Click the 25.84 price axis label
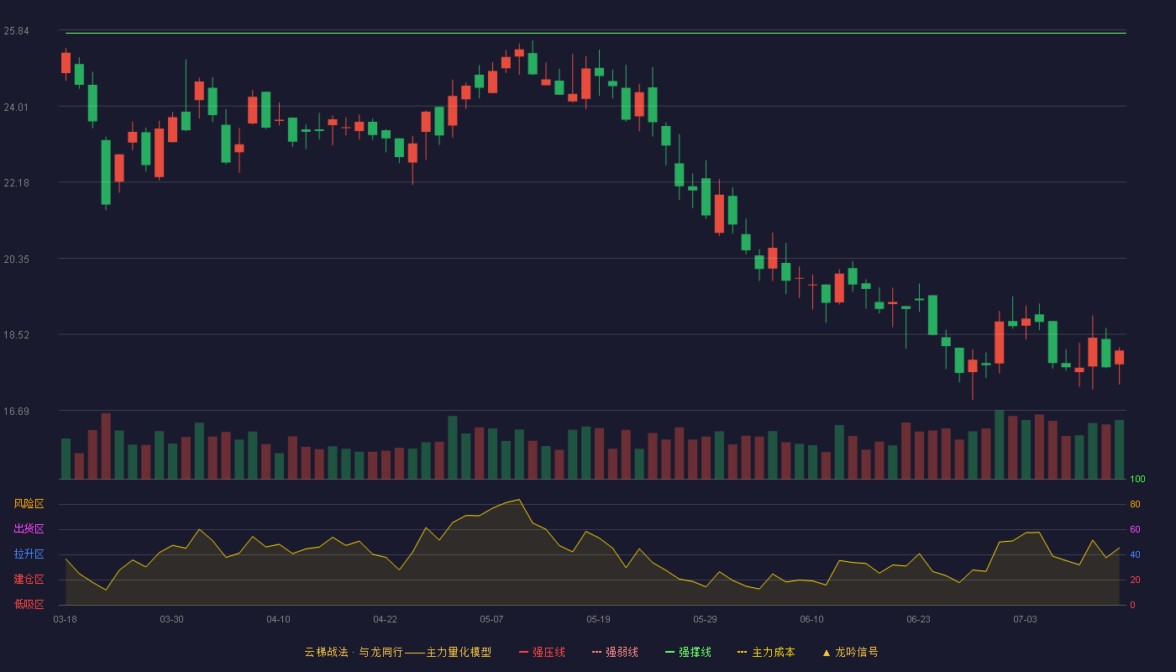The height and width of the screenshot is (672, 1176). point(16,31)
